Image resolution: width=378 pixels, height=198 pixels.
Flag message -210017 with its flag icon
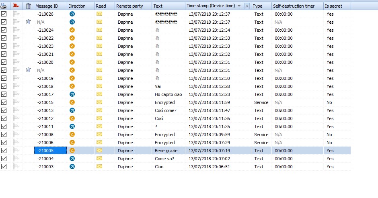16,94
